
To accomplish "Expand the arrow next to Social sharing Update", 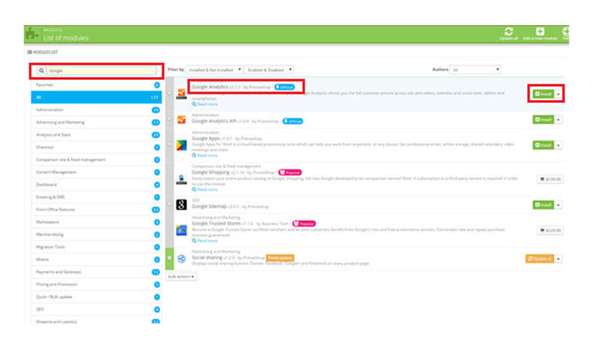I will (x=558, y=259).
